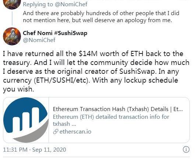The width and height of the screenshot is (195, 159).
Task: Open the Ethereum Transaction Hash card title
Action: pyautogui.click(x=118, y=109)
